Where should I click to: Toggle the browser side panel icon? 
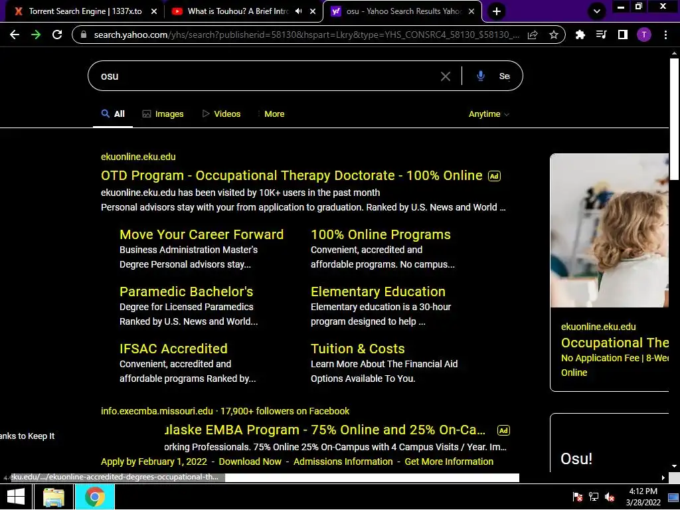pos(622,35)
